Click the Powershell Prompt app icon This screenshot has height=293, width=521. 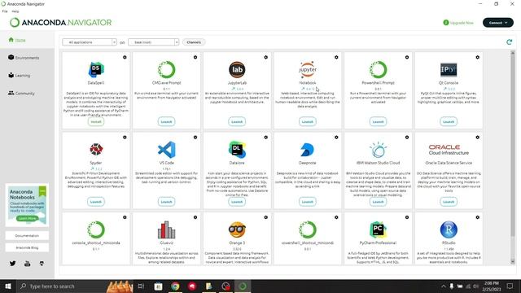[x=378, y=70]
